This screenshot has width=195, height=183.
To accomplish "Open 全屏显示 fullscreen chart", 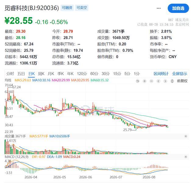I will (x=179, y=74).
